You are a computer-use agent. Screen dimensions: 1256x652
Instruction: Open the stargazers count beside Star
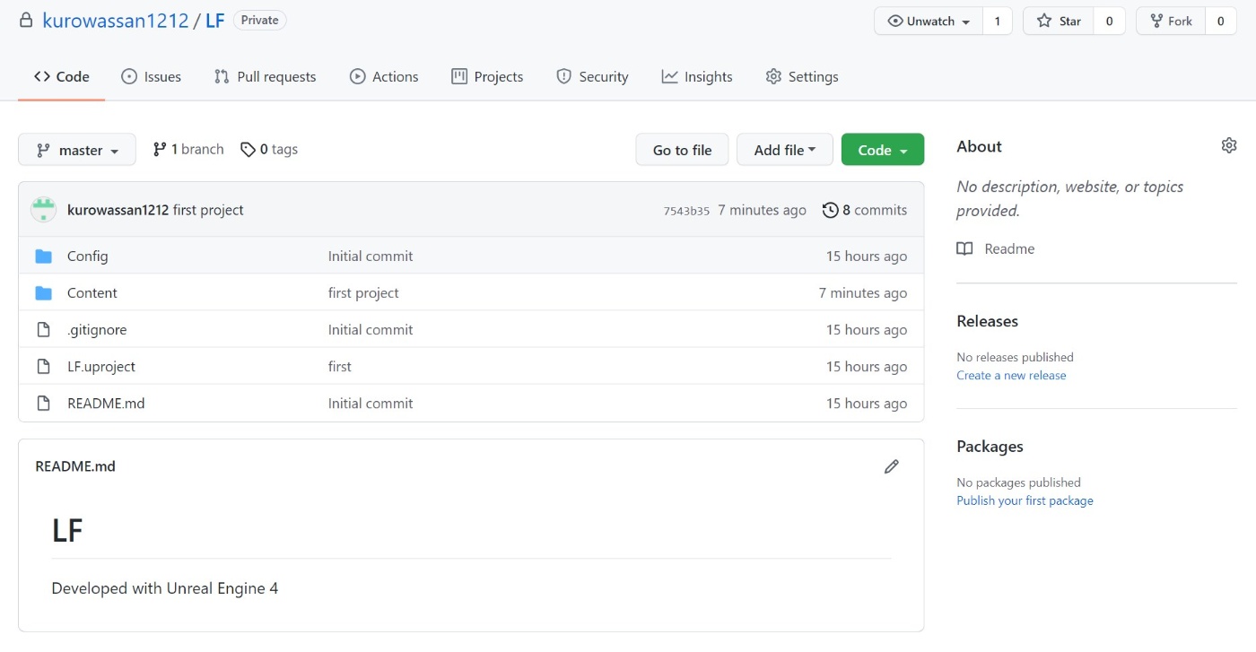tap(1109, 21)
